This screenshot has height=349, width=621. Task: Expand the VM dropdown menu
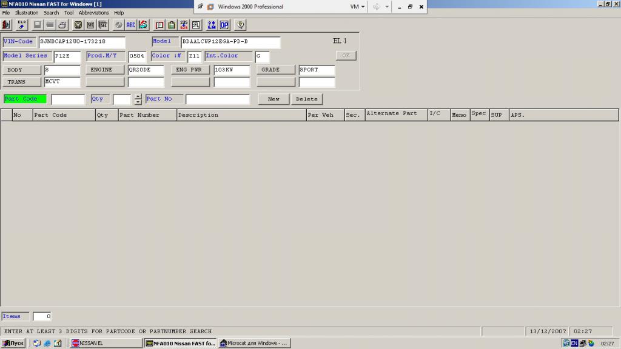tap(357, 7)
